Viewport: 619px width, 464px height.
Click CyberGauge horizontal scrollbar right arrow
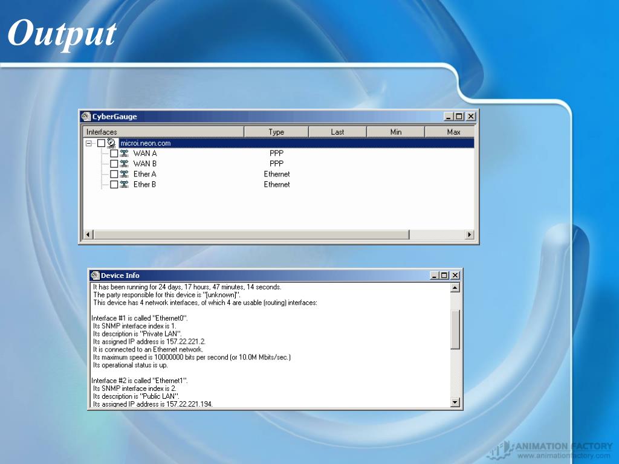pyautogui.click(x=469, y=235)
